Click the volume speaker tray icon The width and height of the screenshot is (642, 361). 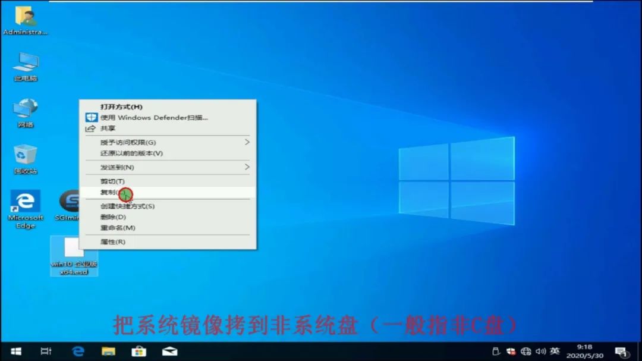540,351
